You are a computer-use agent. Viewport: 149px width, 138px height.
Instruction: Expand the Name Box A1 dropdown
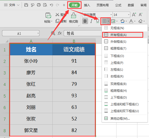38,33
